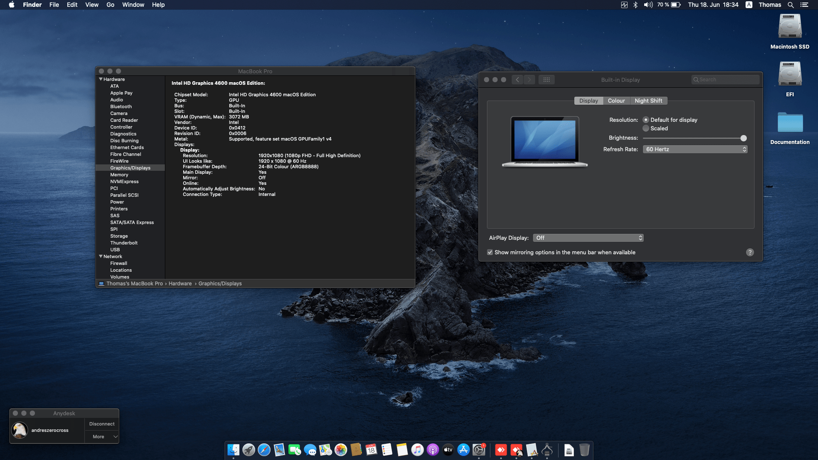Select NVMExpress in the sidebar
This screenshot has width=818, height=460.
coord(124,181)
